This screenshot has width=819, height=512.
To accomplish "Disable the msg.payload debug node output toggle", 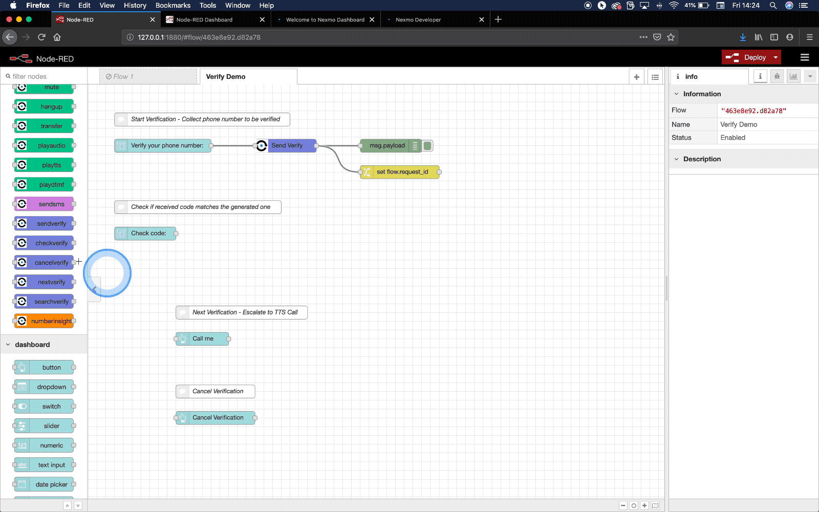I will point(427,145).
